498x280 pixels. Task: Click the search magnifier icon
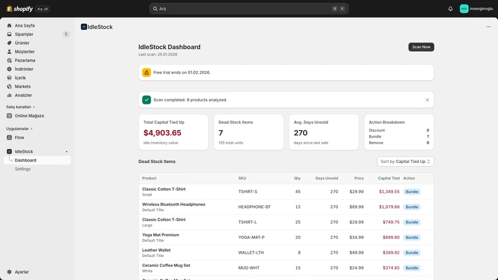[155, 9]
